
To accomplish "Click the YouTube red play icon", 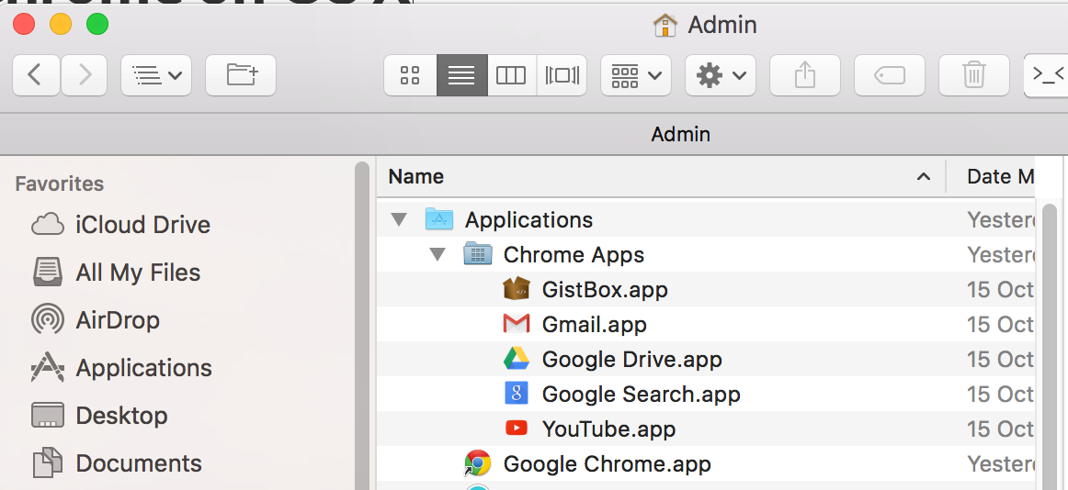I will pos(517,429).
